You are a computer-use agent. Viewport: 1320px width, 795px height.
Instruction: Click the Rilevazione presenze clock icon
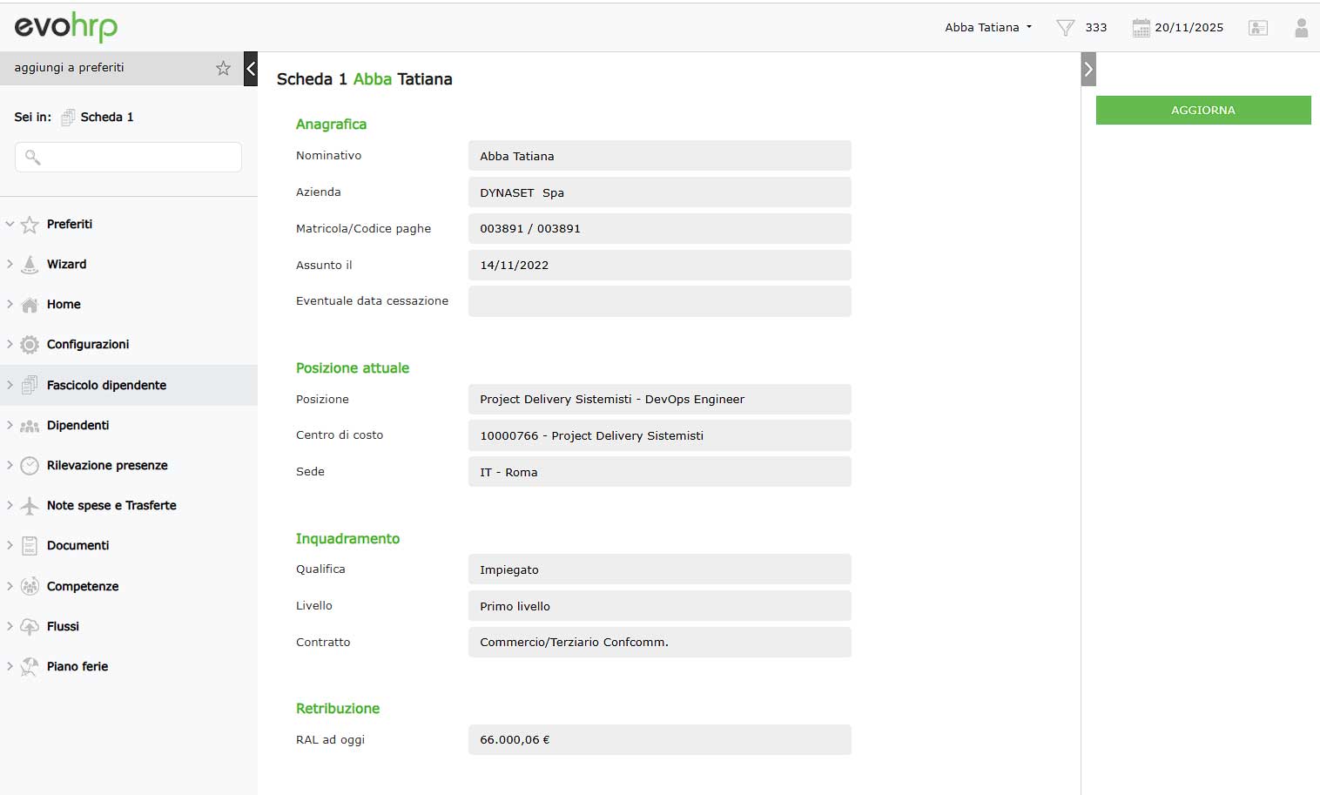click(x=30, y=466)
